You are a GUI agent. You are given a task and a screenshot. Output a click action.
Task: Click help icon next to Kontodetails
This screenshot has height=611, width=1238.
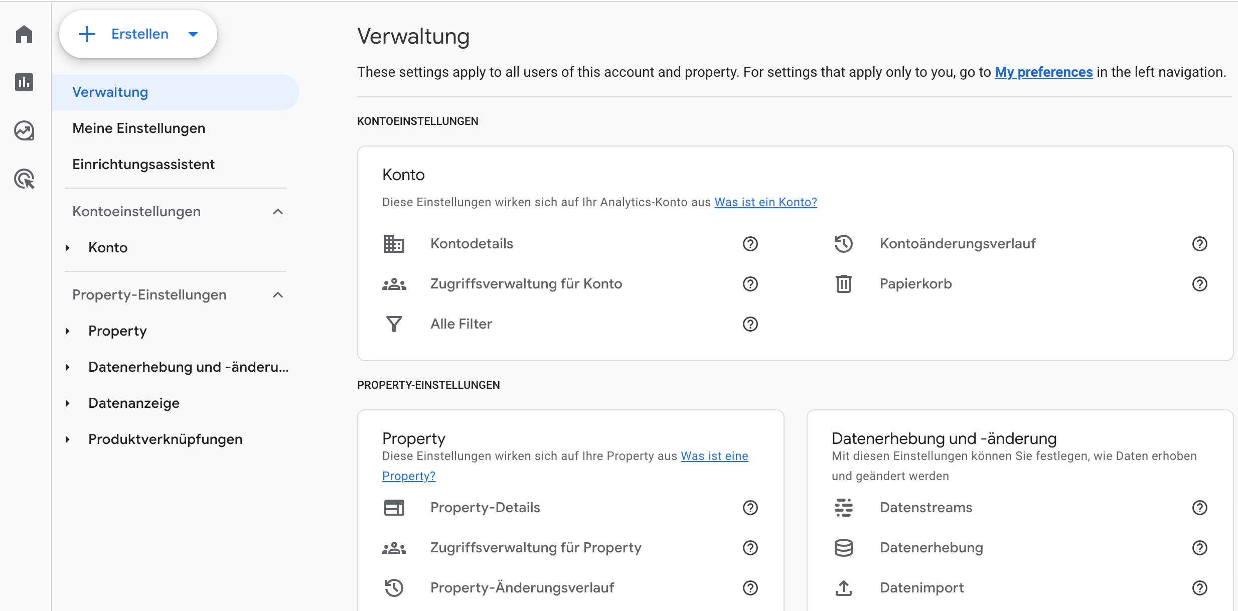coord(750,244)
